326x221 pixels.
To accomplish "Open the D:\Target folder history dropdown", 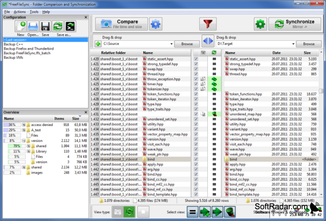I will [293, 44].
